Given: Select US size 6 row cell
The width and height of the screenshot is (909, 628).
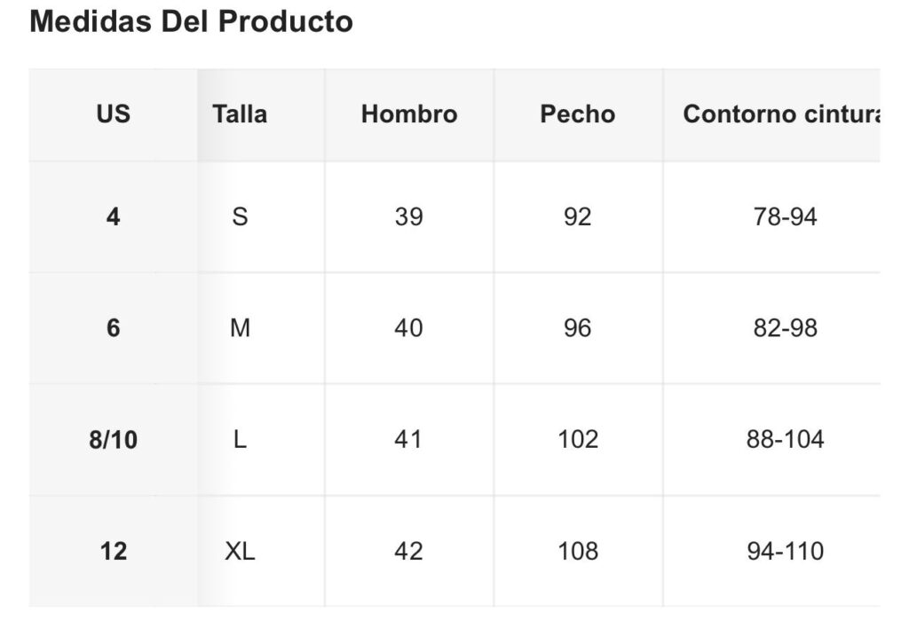Looking at the screenshot, I should [x=113, y=328].
